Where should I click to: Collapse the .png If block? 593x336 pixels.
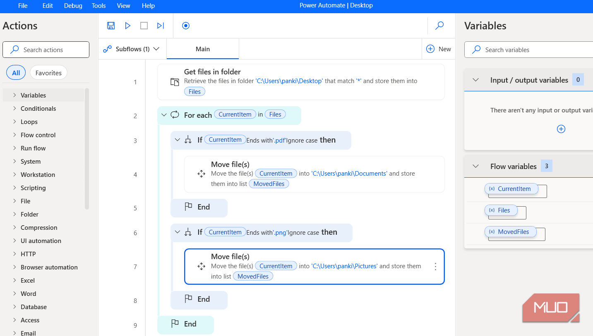178,232
